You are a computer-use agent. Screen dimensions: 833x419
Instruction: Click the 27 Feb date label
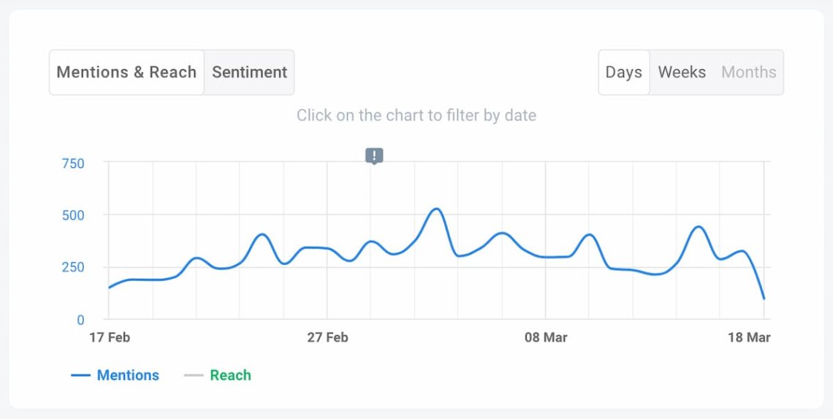click(327, 337)
